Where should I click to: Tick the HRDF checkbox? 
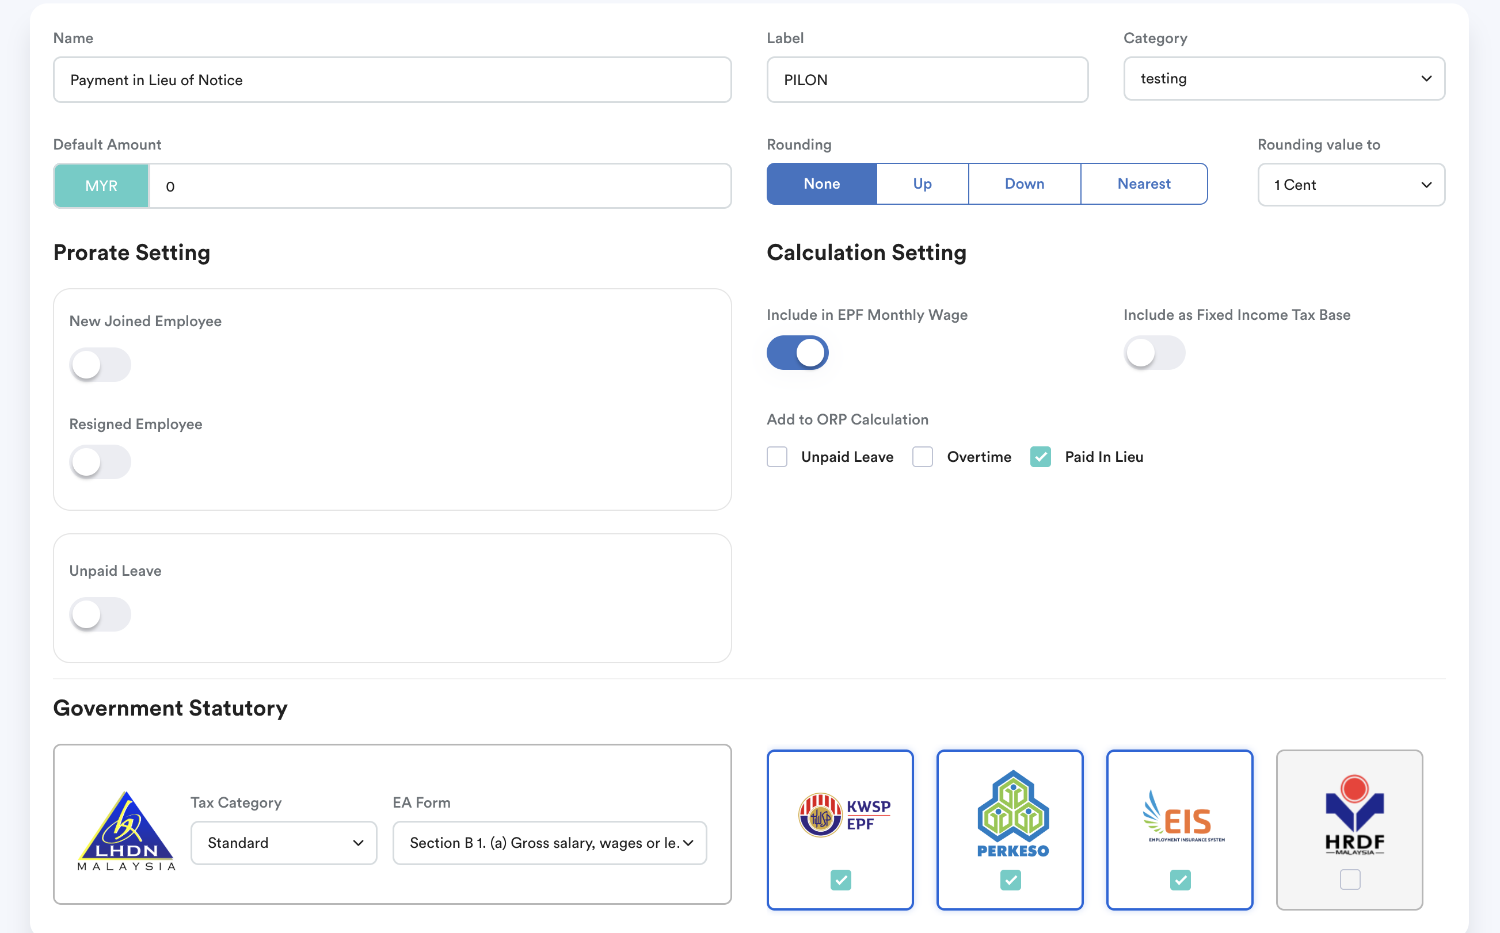pos(1350,880)
